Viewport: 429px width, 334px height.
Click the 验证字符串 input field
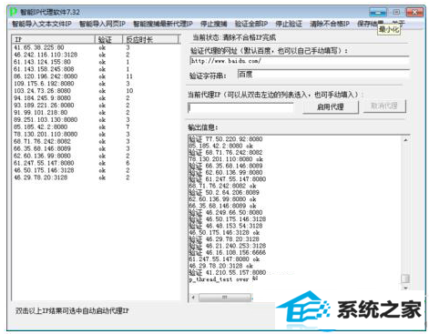coord(323,75)
